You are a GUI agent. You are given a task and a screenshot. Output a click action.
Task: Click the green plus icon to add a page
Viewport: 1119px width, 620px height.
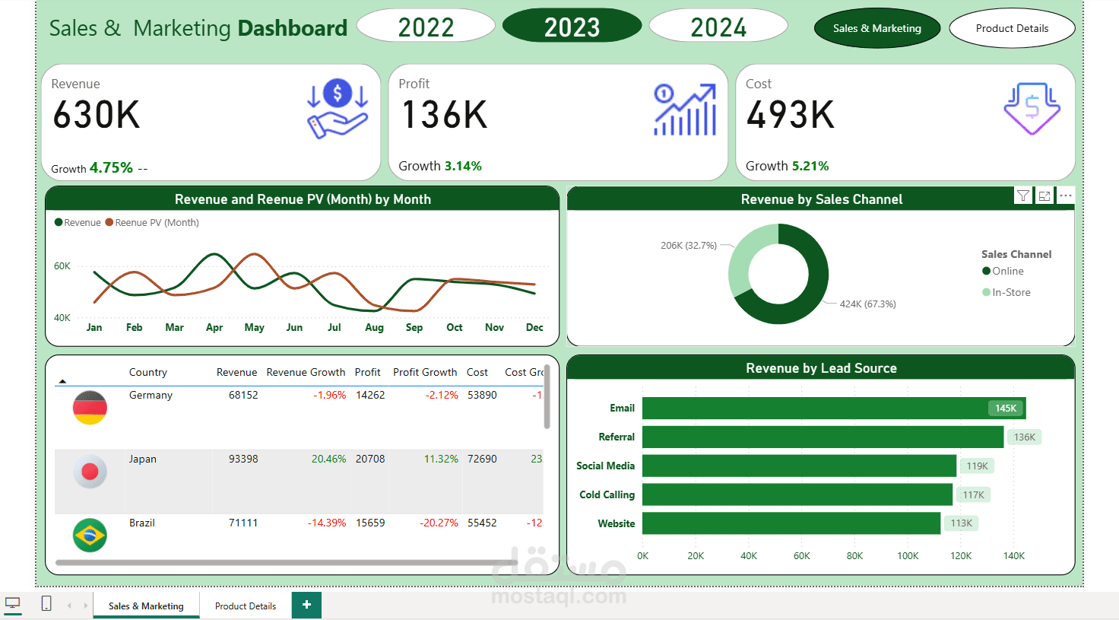(306, 605)
